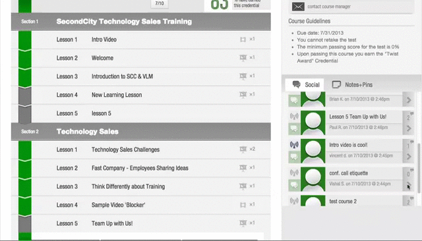Screen dimensions: 422x241
Task: Collapse Section 1 SecondCity Technology Sales Training header
Action: pyautogui.click(x=140, y=22)
